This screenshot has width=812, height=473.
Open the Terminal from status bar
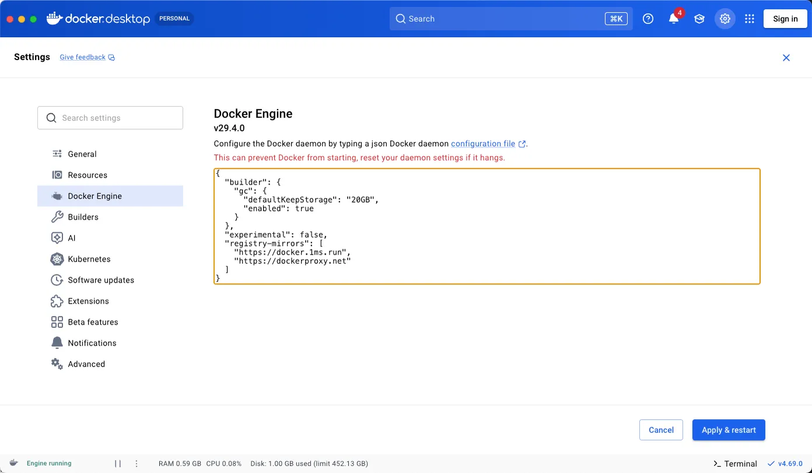[x=735, y=464]
